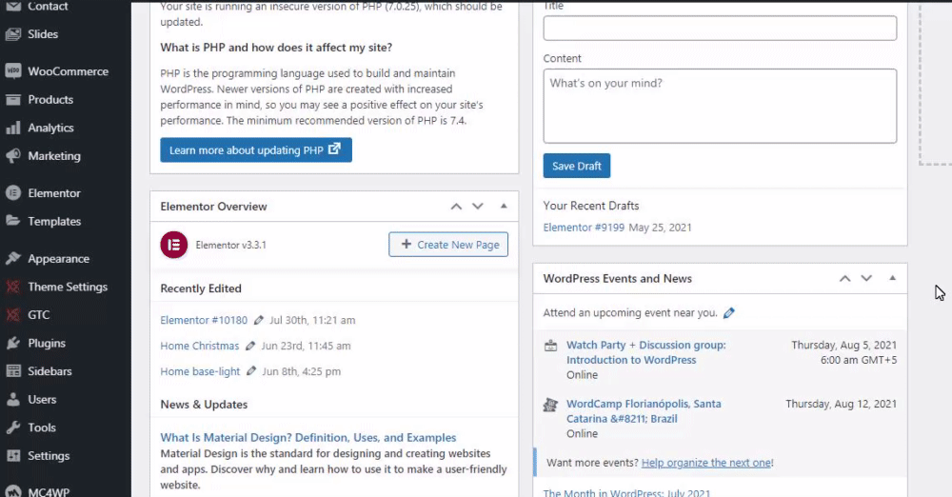Open What Is Material Design article
This screenshot has height=497, width=952.
[x=308, y=437]
